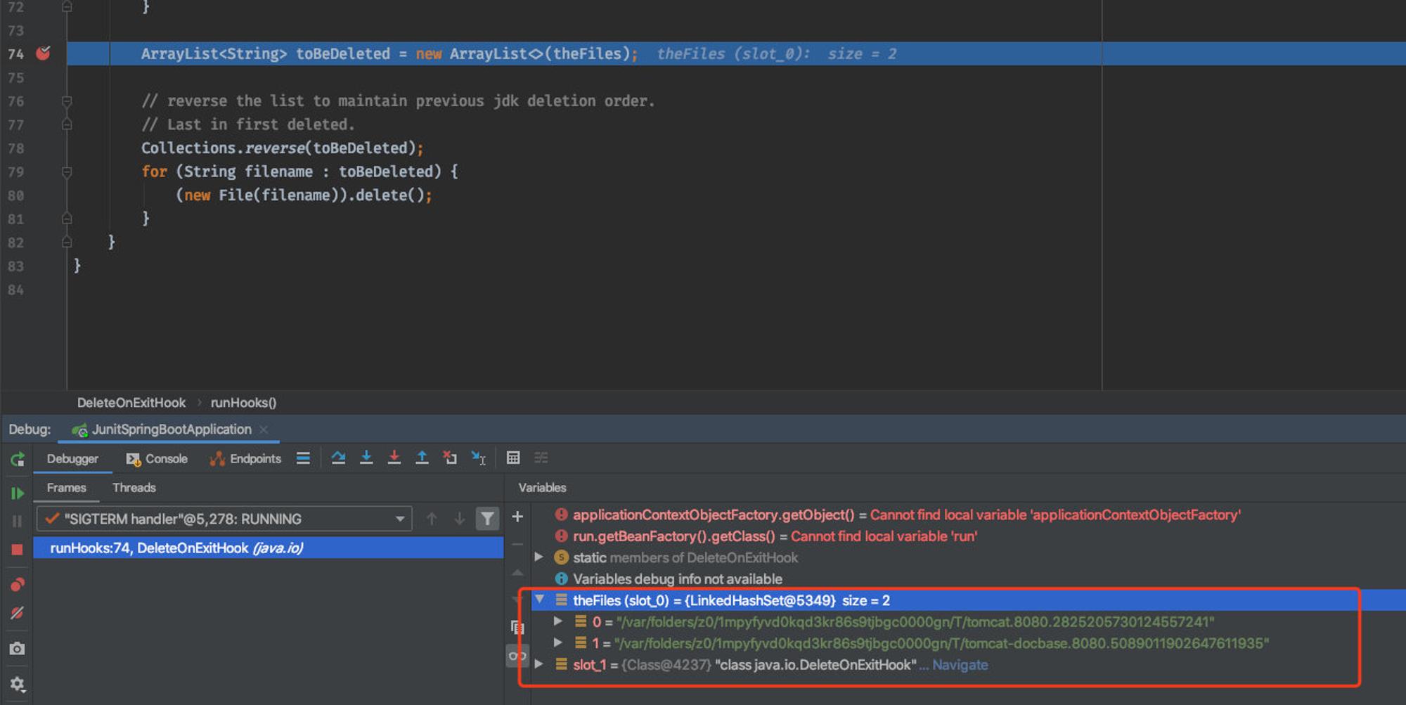Click Step Into icon
Screen dimensions: 1406x705
coord(366,458)
